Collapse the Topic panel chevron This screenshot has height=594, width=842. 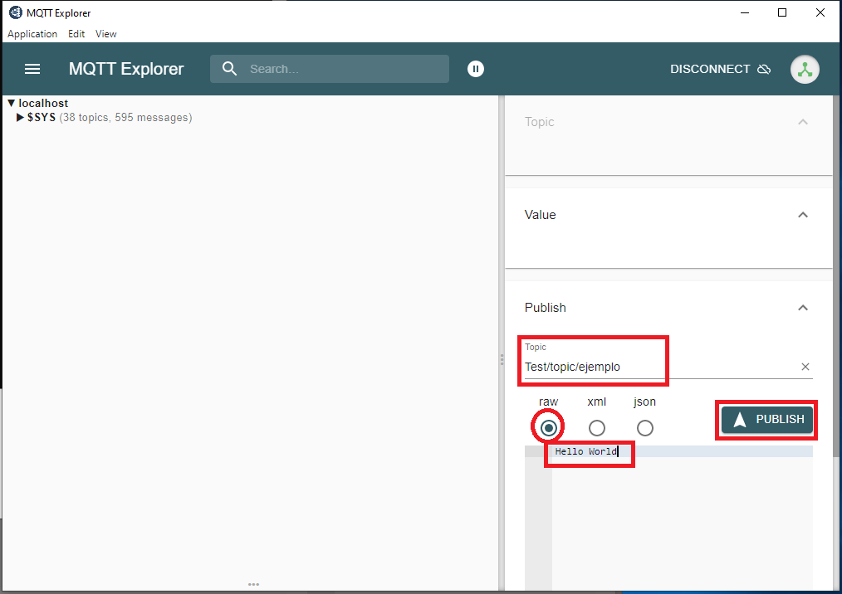803,122
